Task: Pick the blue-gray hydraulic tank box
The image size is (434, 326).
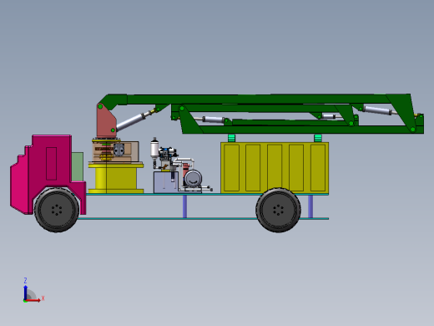Action: pyautogui.click(x=166, y=182)
